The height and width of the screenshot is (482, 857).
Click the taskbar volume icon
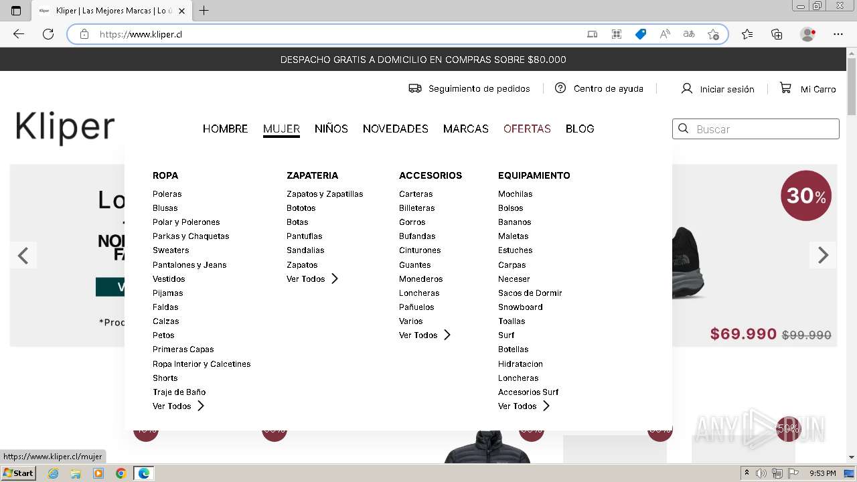click(761, 473)
